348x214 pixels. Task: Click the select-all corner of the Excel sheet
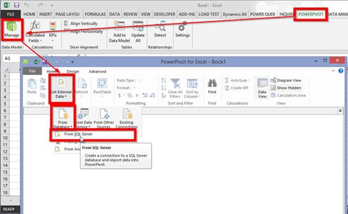click(6, 69)
